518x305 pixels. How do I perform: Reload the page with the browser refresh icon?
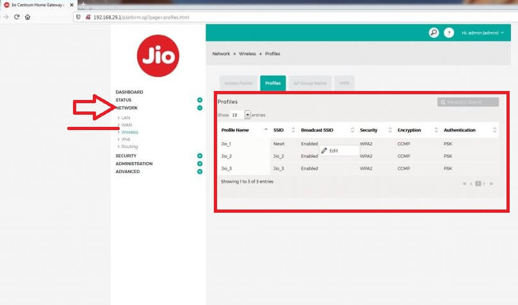point(17,17)
